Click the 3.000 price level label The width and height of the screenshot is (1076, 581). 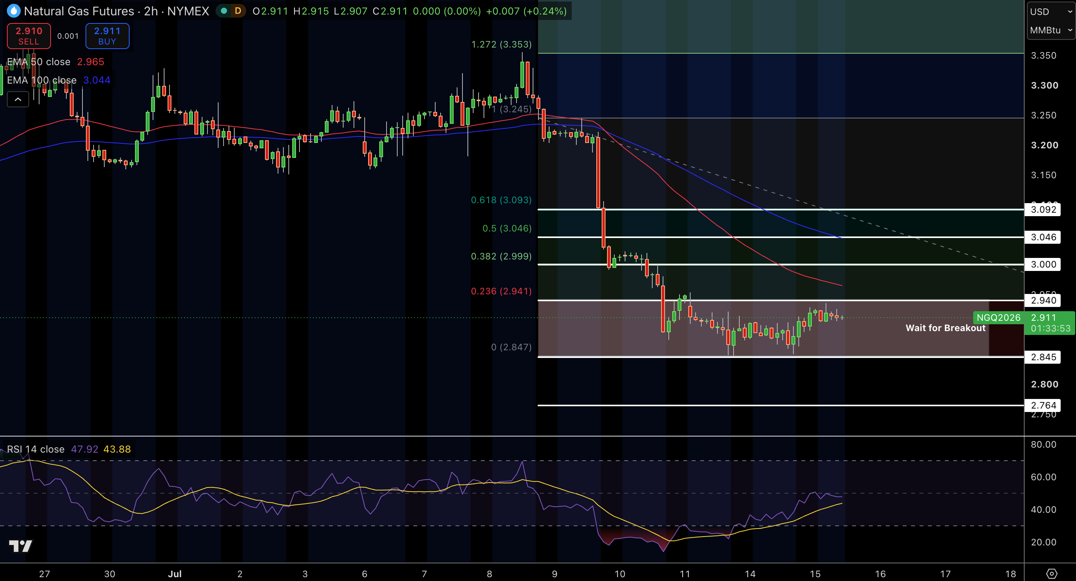click(1043, 264)
